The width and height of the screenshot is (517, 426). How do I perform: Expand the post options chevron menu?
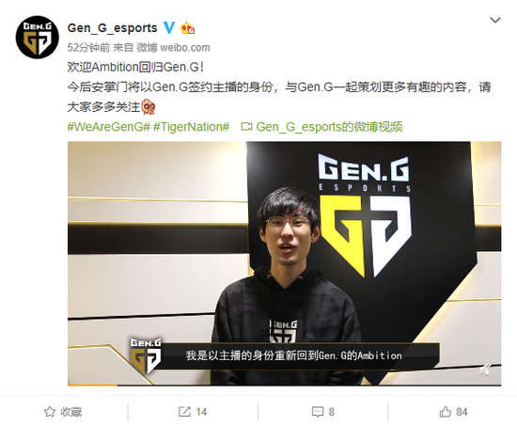[495, 20]
